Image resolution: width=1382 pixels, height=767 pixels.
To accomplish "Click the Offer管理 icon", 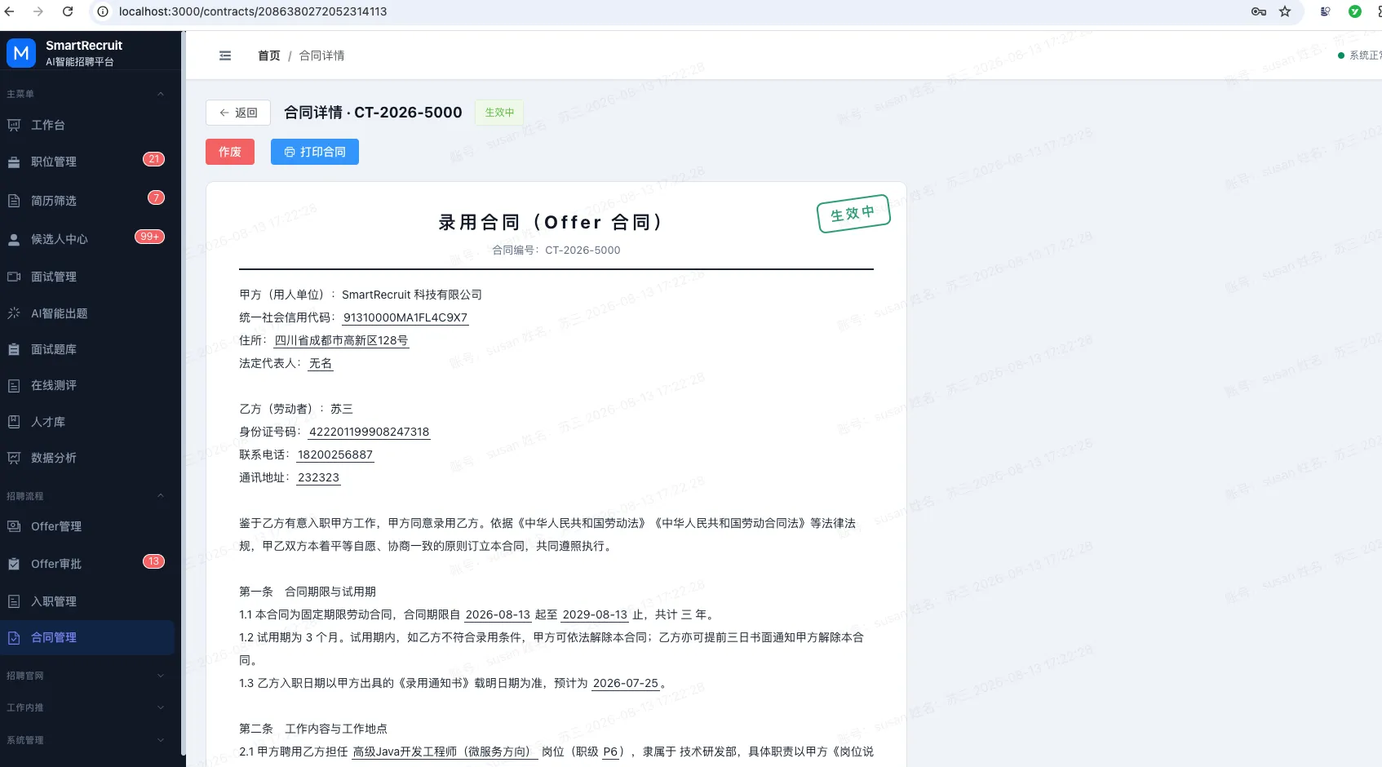I will click(14, 526).
